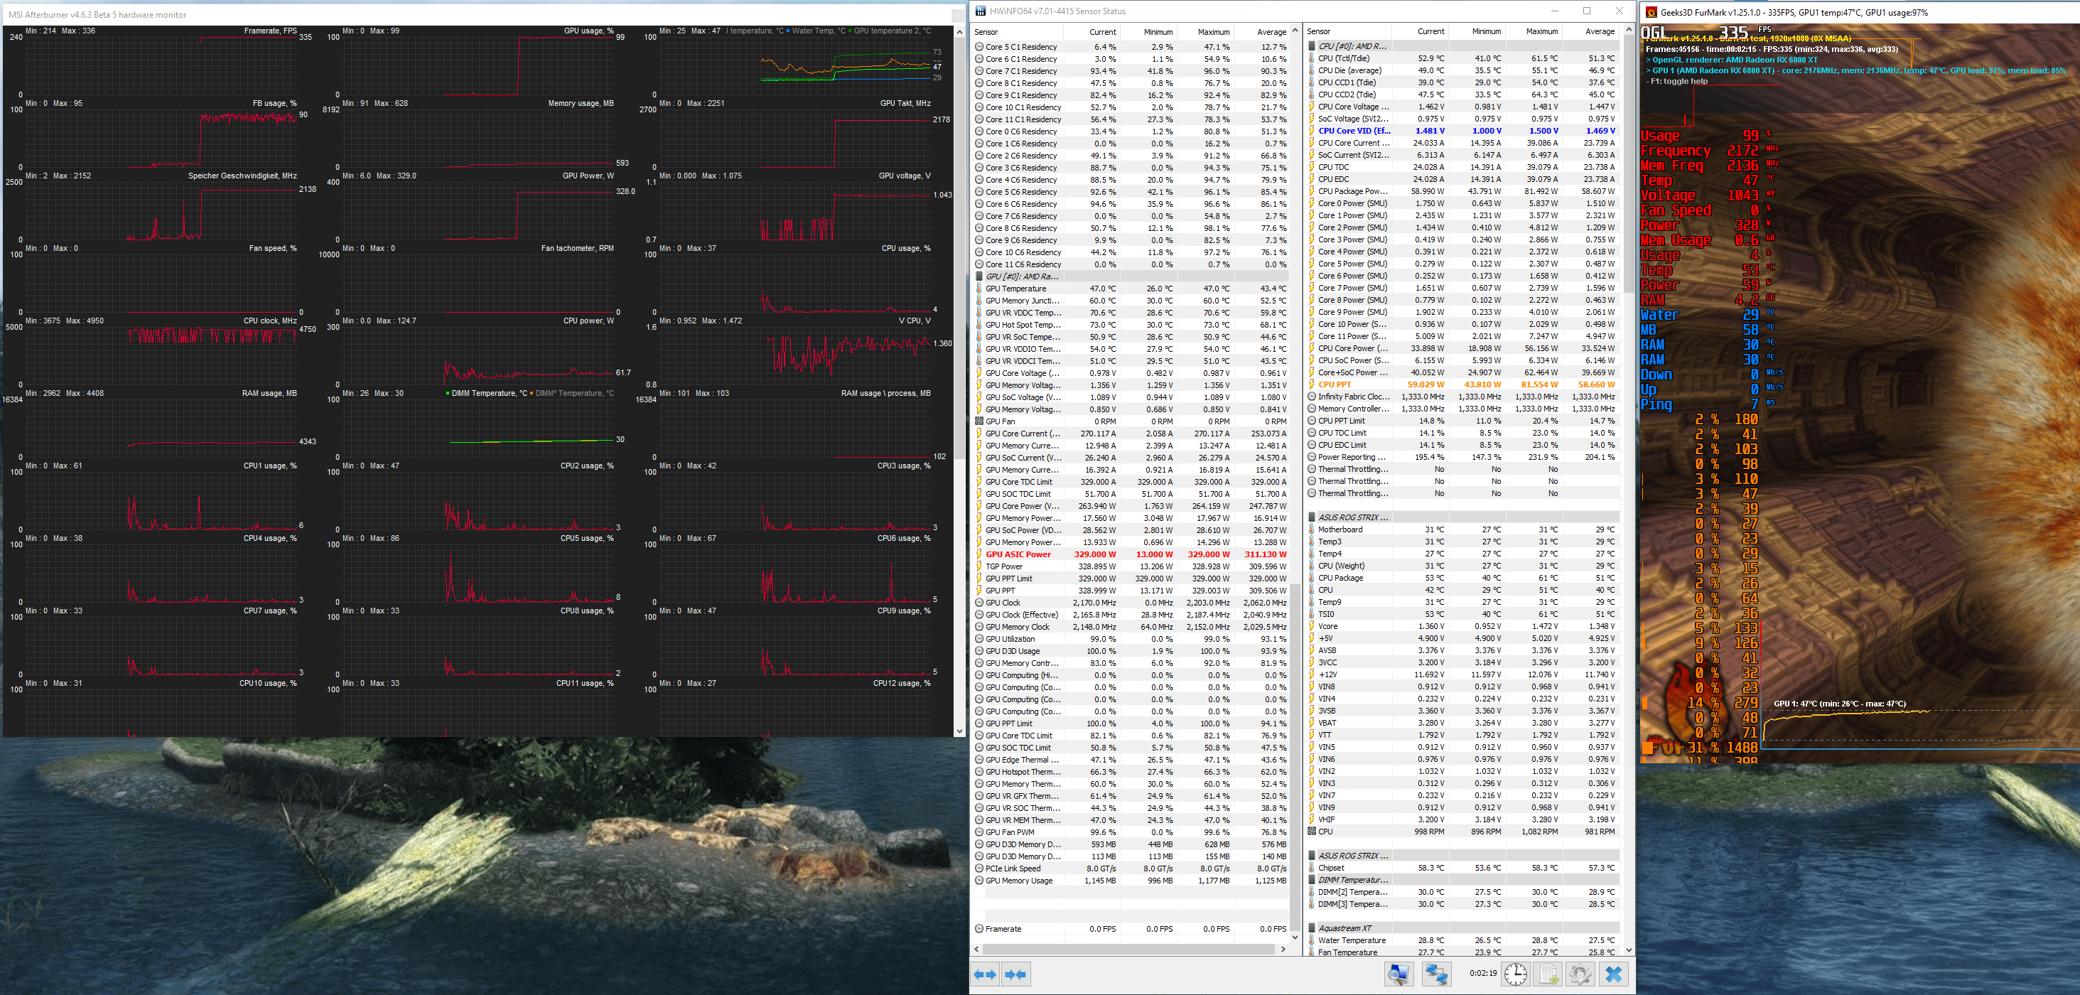Click the thermometer icon of GPU Temperature row
The image size is (2080, 995).
click(x=979, y=289)
